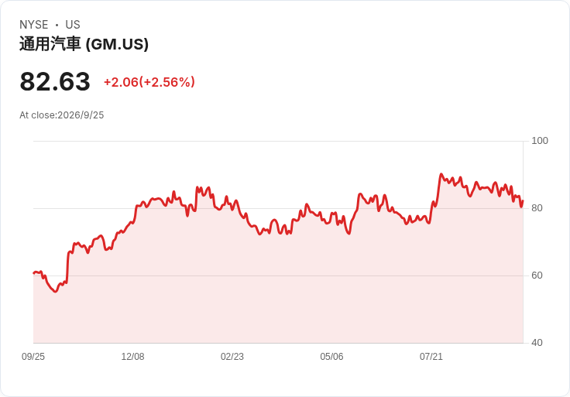Select the 12/08 x-axis date label

[x=132, y=357]
